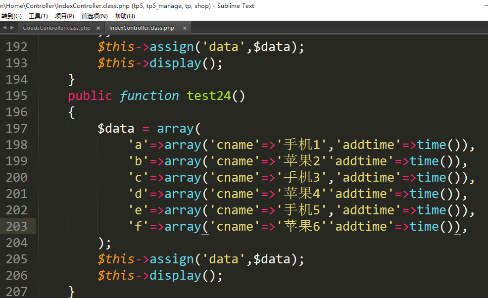
Task: Click assign on line 192
Action: click(172, 47)
